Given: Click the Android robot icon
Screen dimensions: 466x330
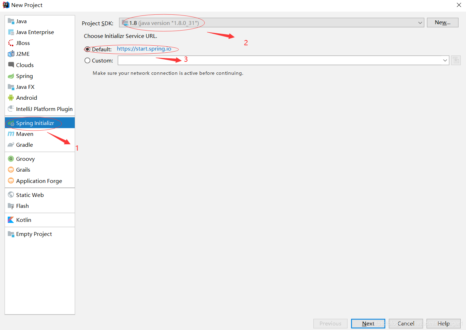Looking at the screenshot, I should [x=11, y=98].
